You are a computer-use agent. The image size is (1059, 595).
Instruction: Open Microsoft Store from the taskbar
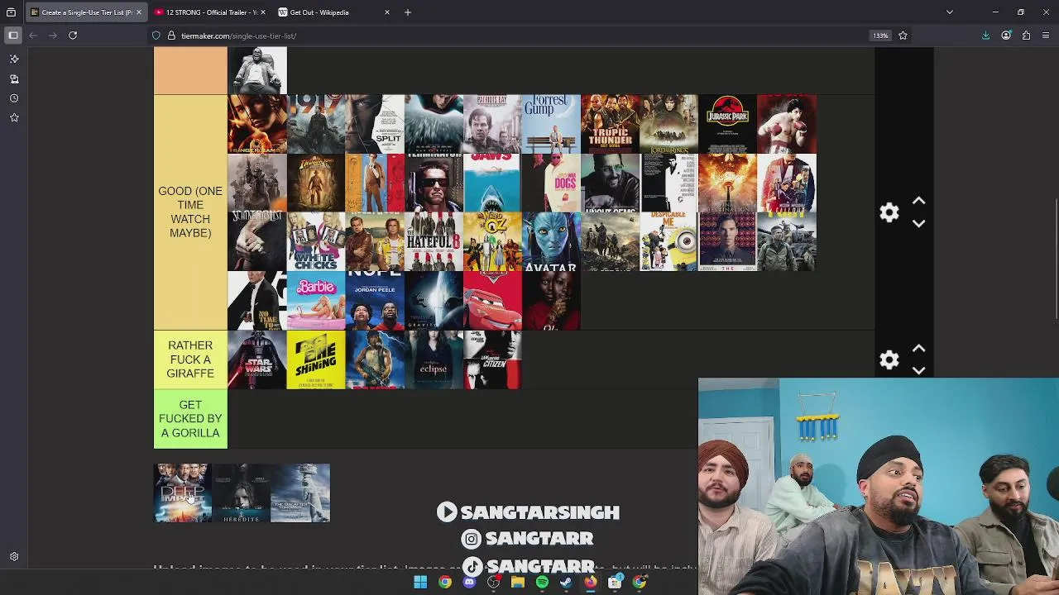pyautogui.click(x=615, y=583)
